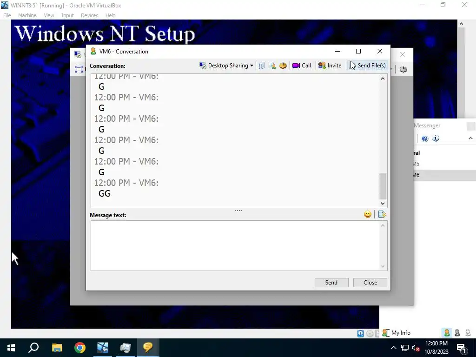
Task: Click the message history icon in conversation toolbar
Action: 262,66
